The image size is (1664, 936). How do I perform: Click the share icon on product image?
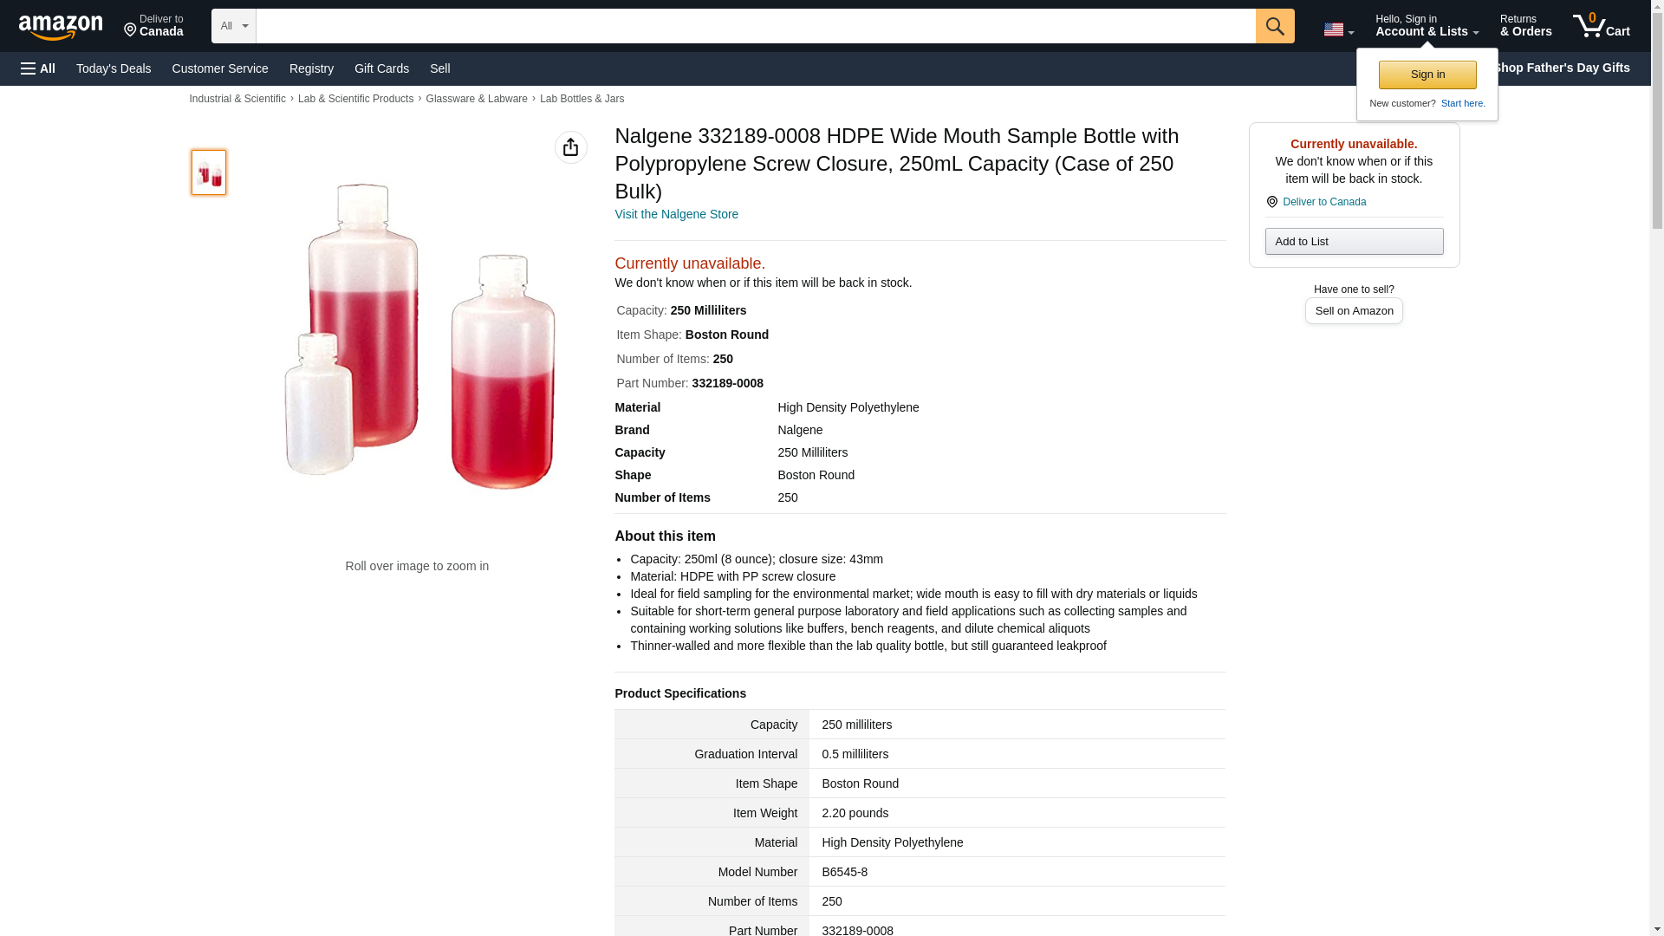coord(570,147)
